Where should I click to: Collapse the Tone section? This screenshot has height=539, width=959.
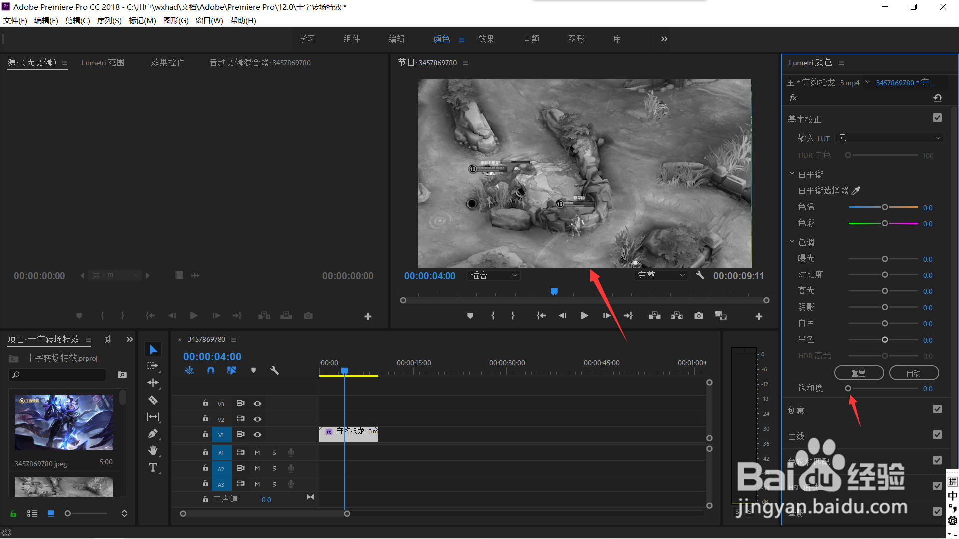click(792, 242)
